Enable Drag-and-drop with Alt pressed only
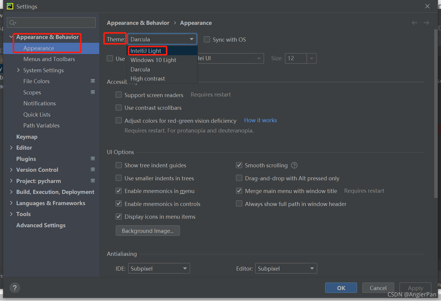This screenshot has height=301, width=441. click(x=239, y=178)
